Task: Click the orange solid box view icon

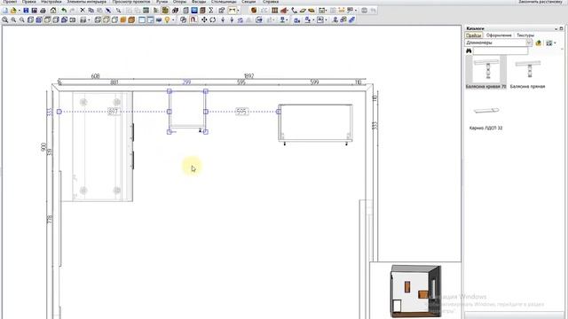Action: coord(123,19)
